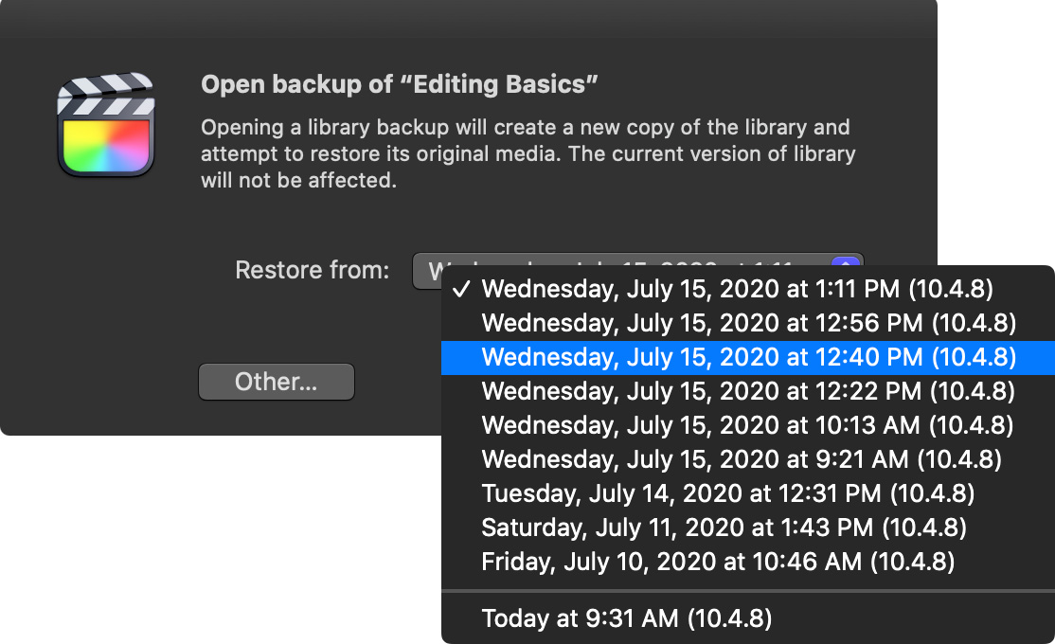This screenshot has width=1055, height=644.
Task: Open the Restore from popup field
Action: click(x=637, y=271)
